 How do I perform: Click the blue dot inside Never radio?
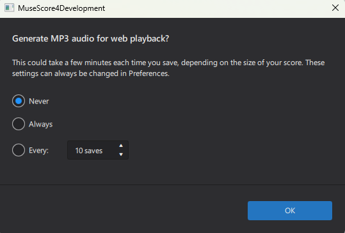(19, 101)
